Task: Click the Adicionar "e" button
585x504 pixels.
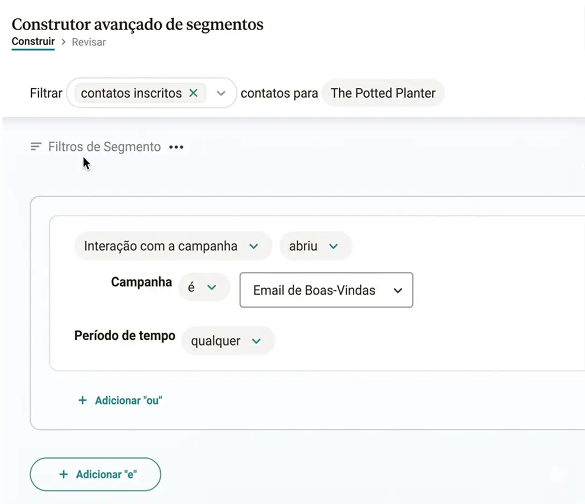Action: [95, 474]
